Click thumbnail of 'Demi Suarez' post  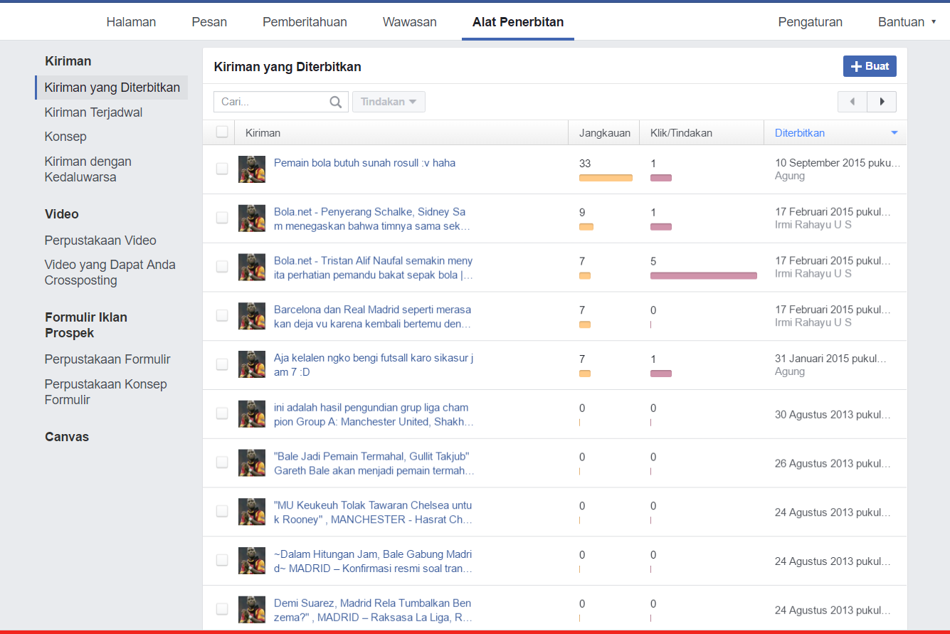(252, 610)
